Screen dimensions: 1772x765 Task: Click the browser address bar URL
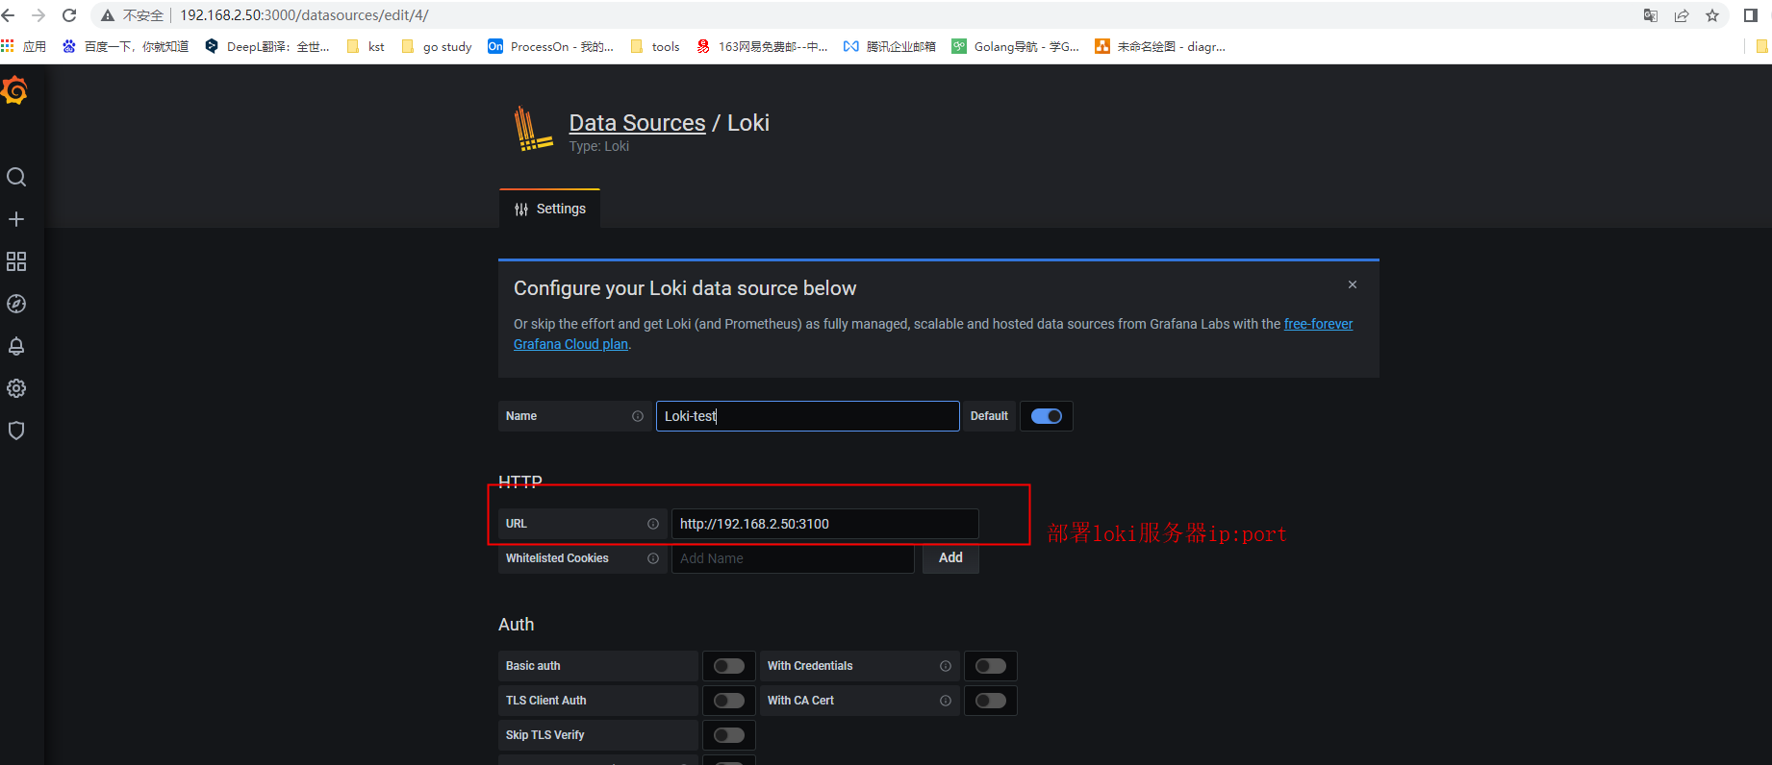click(304, 15)
